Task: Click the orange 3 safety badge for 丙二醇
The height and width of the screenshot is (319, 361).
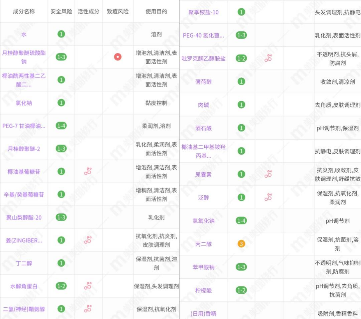Action: coord(241,244)
